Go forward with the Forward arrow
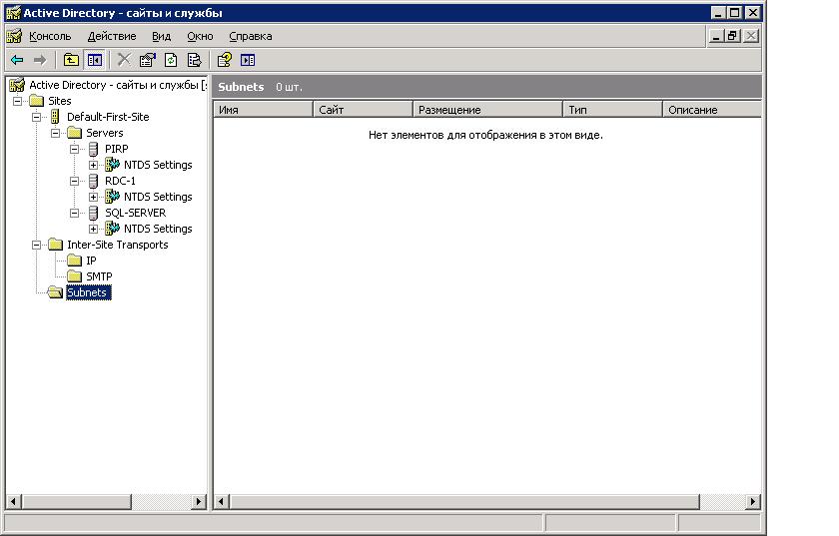Image resolution: width=839 pixels, height=536 pixels. coord(40,60)
